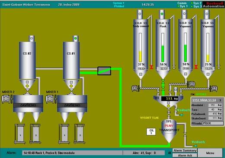The height and width of the screenshot is (158, 225).
Task: Click the SILO S3 56% level bar
Action: [x=163, y=47]
